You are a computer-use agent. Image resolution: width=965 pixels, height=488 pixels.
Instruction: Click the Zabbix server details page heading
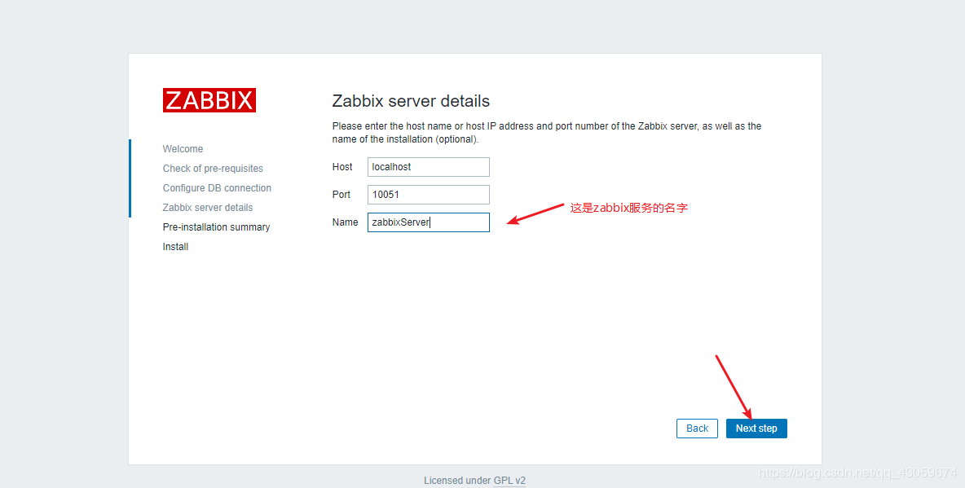pos(410,101)
